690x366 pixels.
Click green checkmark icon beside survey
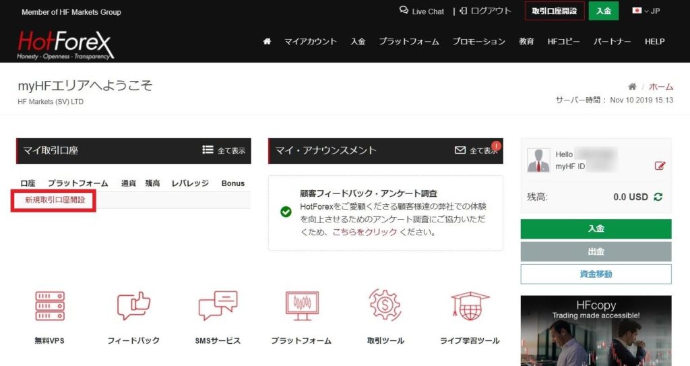[286, 212]
